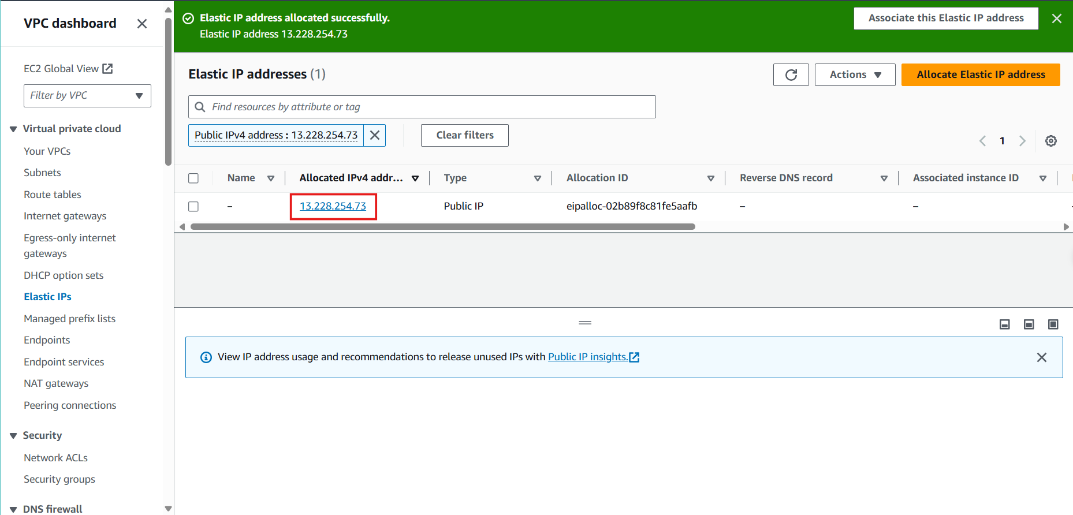Viewport: 1073px width, 515px height.
Task: Collapse the Virtual private cloud section
Action: coord(13,129)
